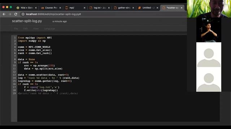Click the mpi/ tab Jupyter favicon

point(66,8)
